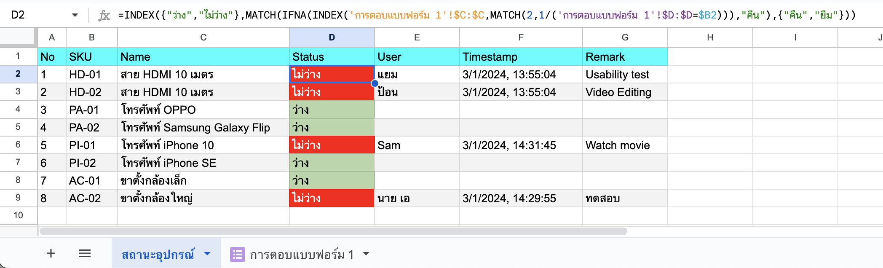
Task: Click red ไม่ว่าง cell for AC-02
Action: coord(332,198)
